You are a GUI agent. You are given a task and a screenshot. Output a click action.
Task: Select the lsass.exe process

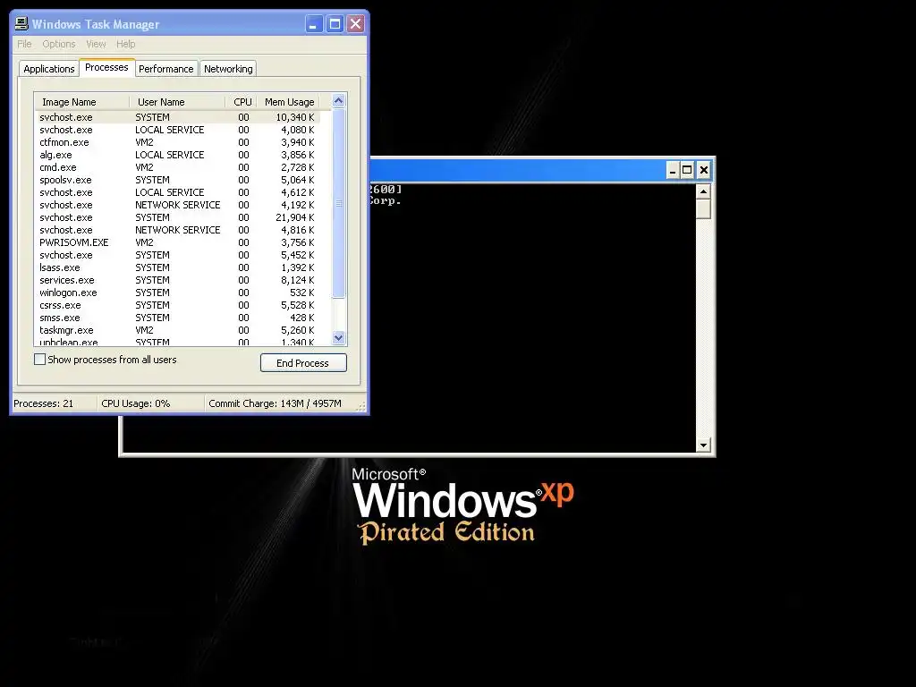coord(177,267)
